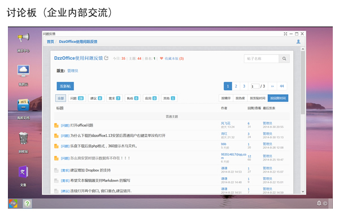Click gray icon of Markdown thread
This screenshot has height=220, width=339.
tap(56, 181)
